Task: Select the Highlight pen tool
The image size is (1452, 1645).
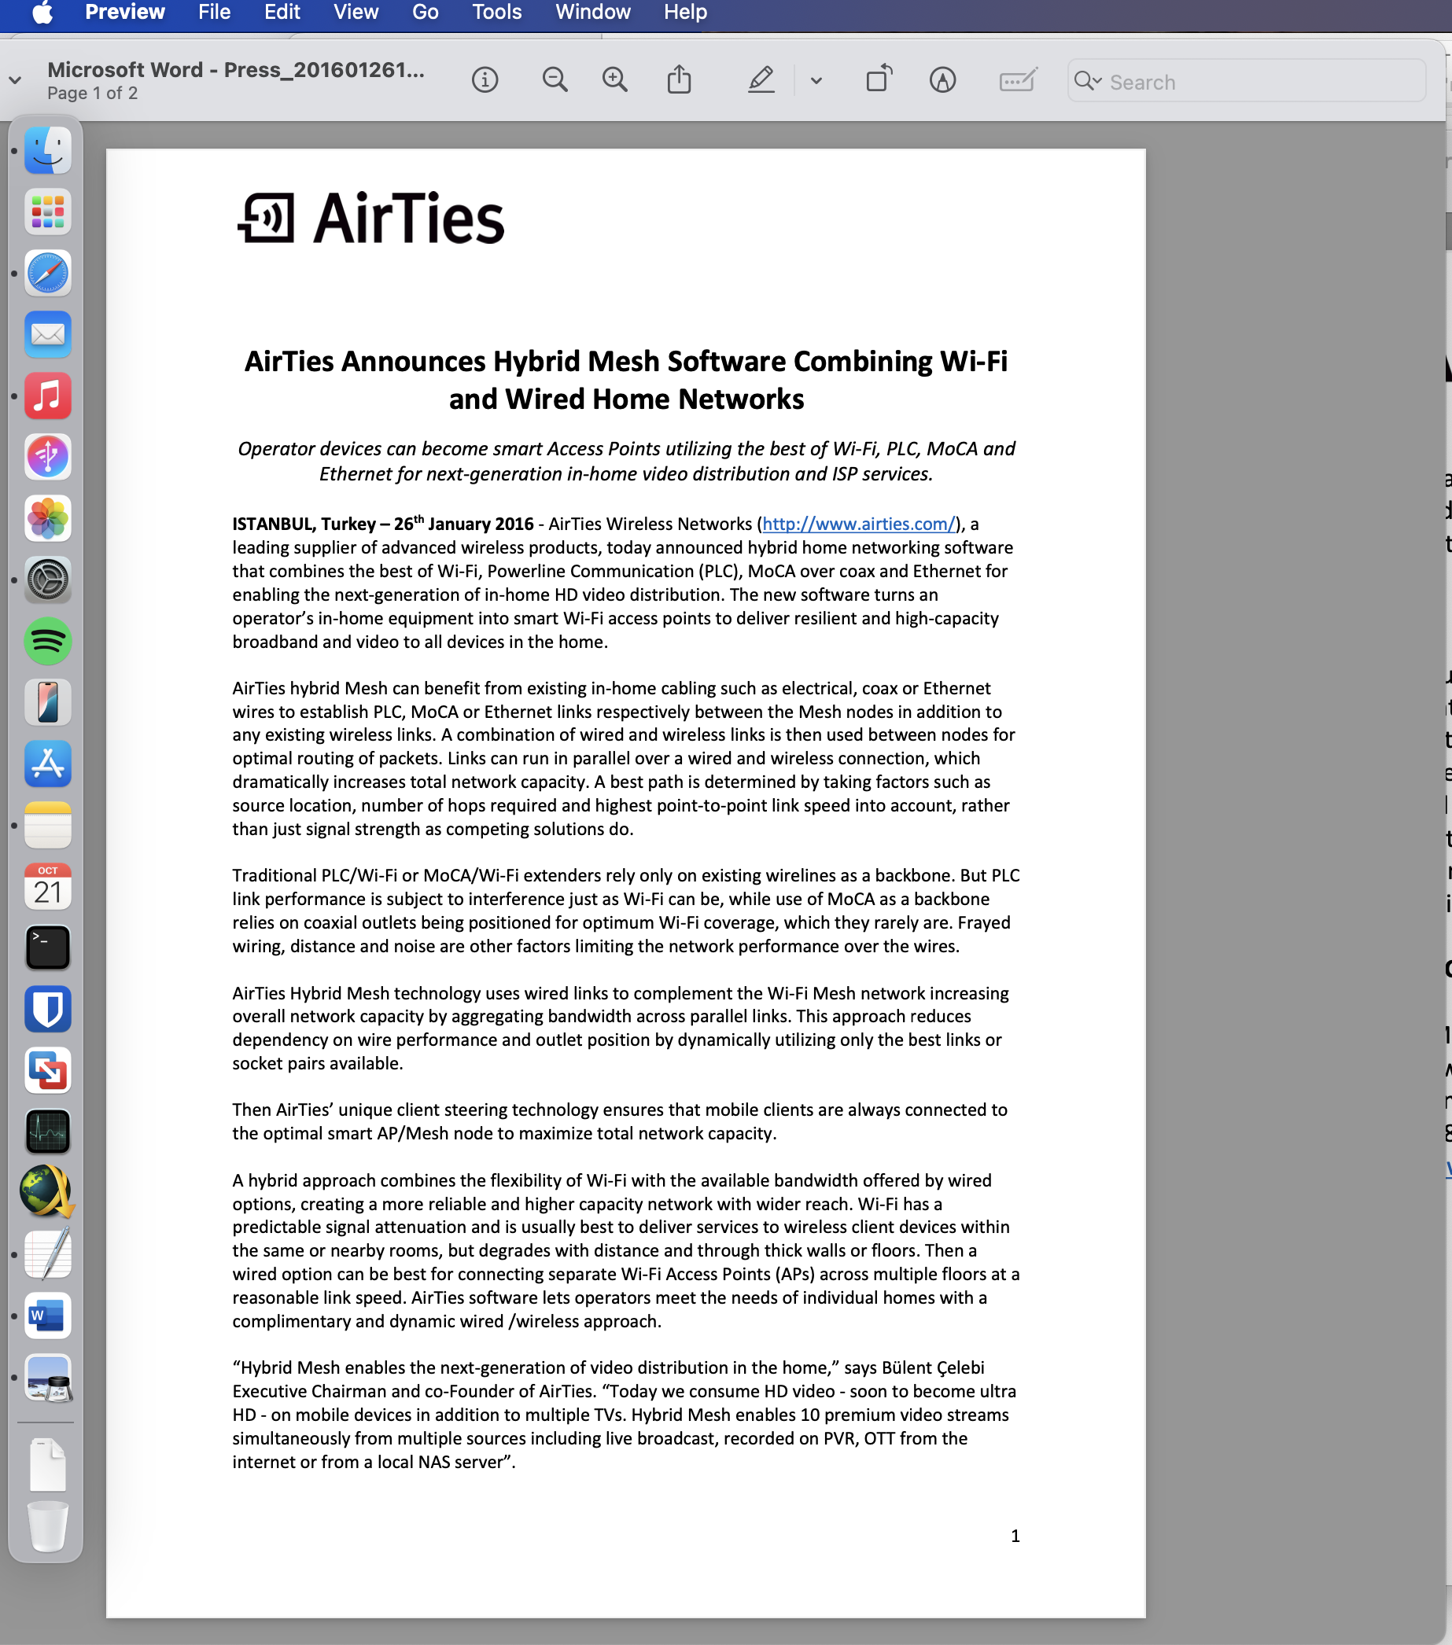Action: coord(761,80)
